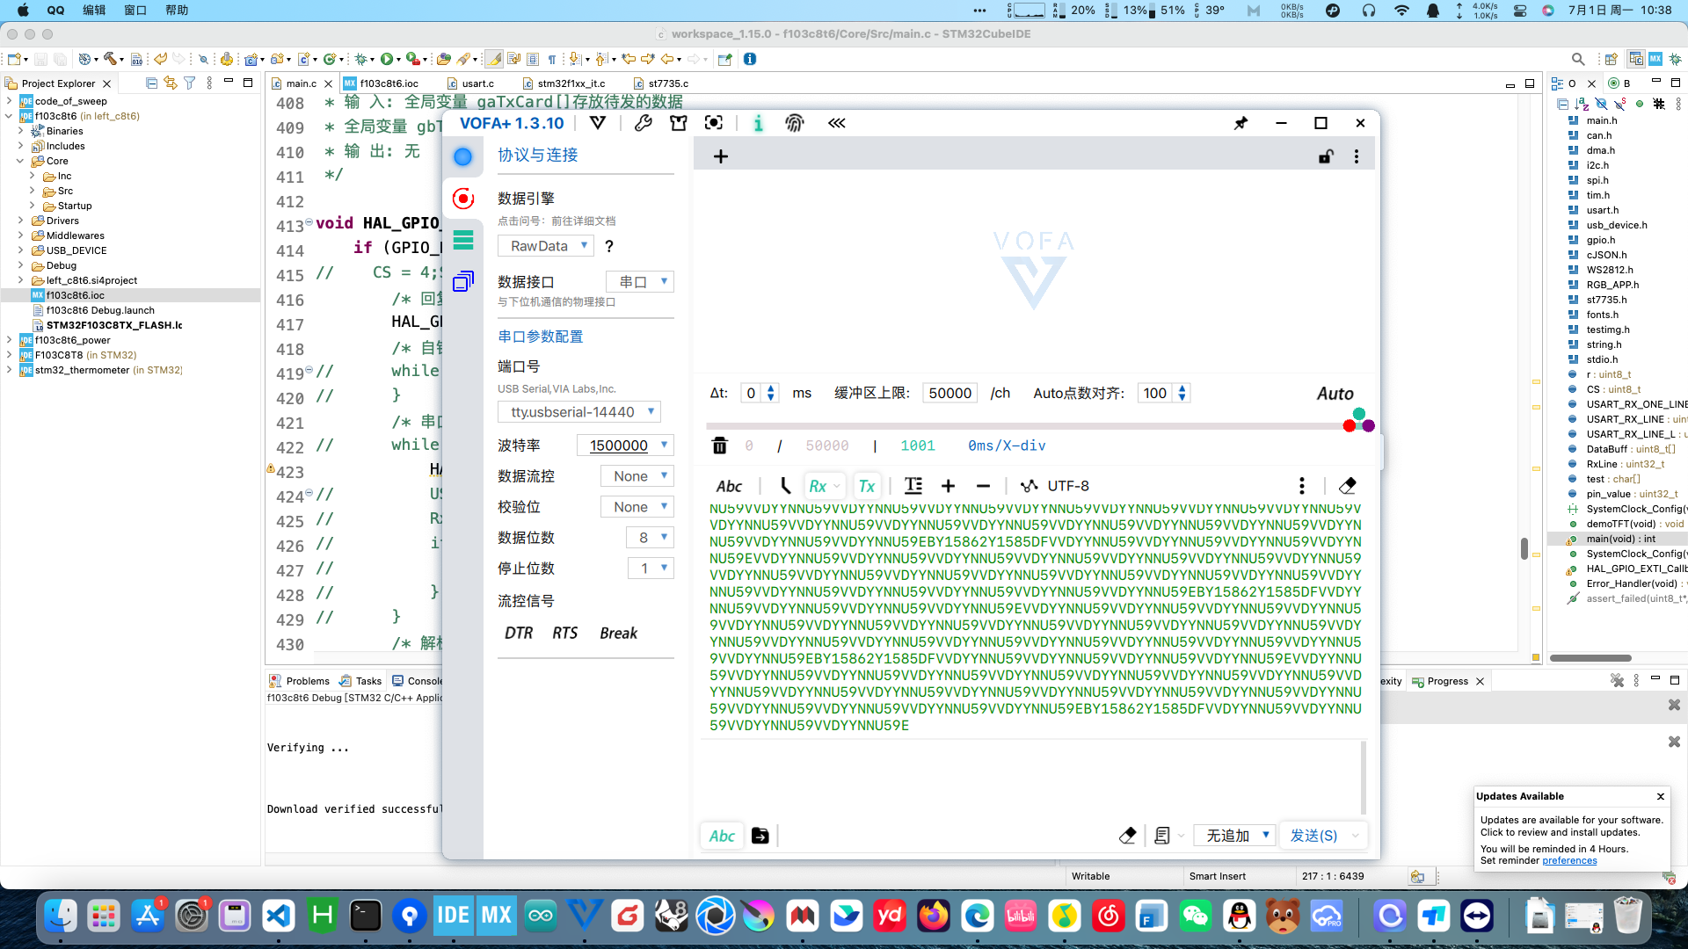The width and height of the screenshot is (1688, 949).
Task: Click the VOFA+ wrench settings icon
Action: coord(643,123)
